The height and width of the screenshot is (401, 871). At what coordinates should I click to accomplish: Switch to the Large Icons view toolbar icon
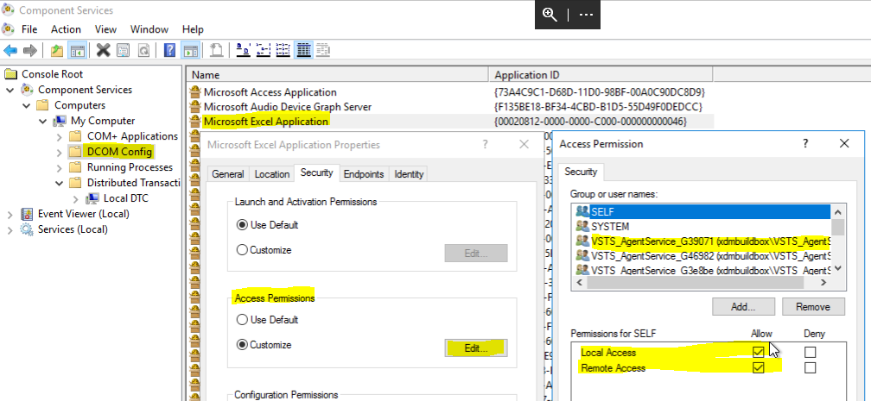[x=243, y=51]
